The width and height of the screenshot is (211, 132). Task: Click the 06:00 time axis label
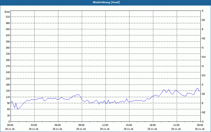[58, 125]
